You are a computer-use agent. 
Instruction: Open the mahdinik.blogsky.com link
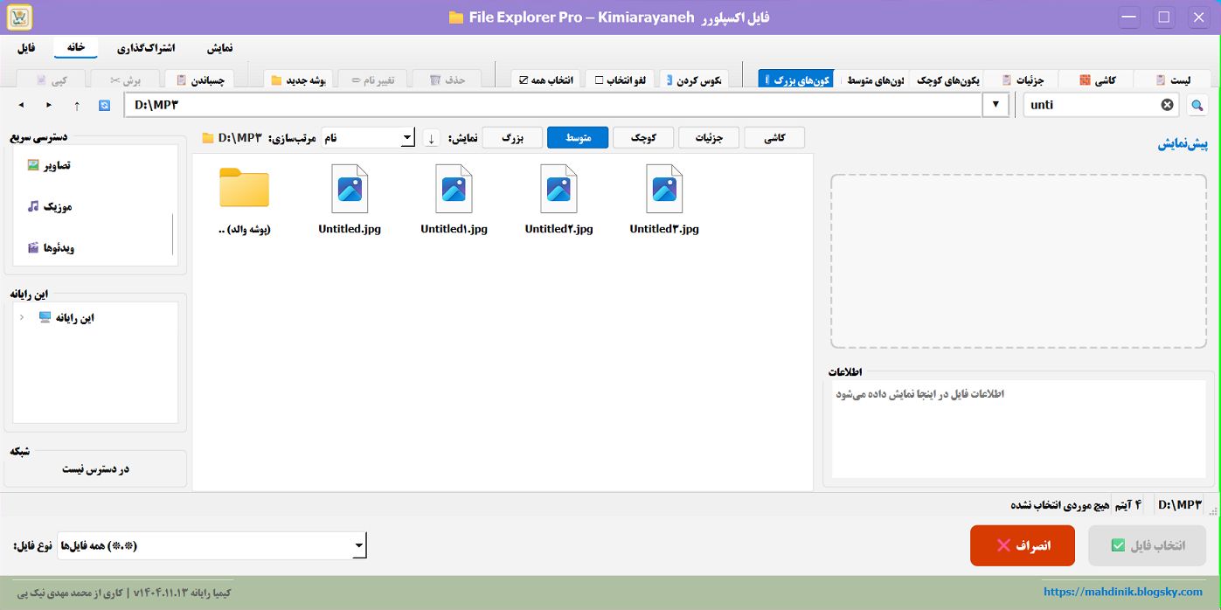point(1123,593)
